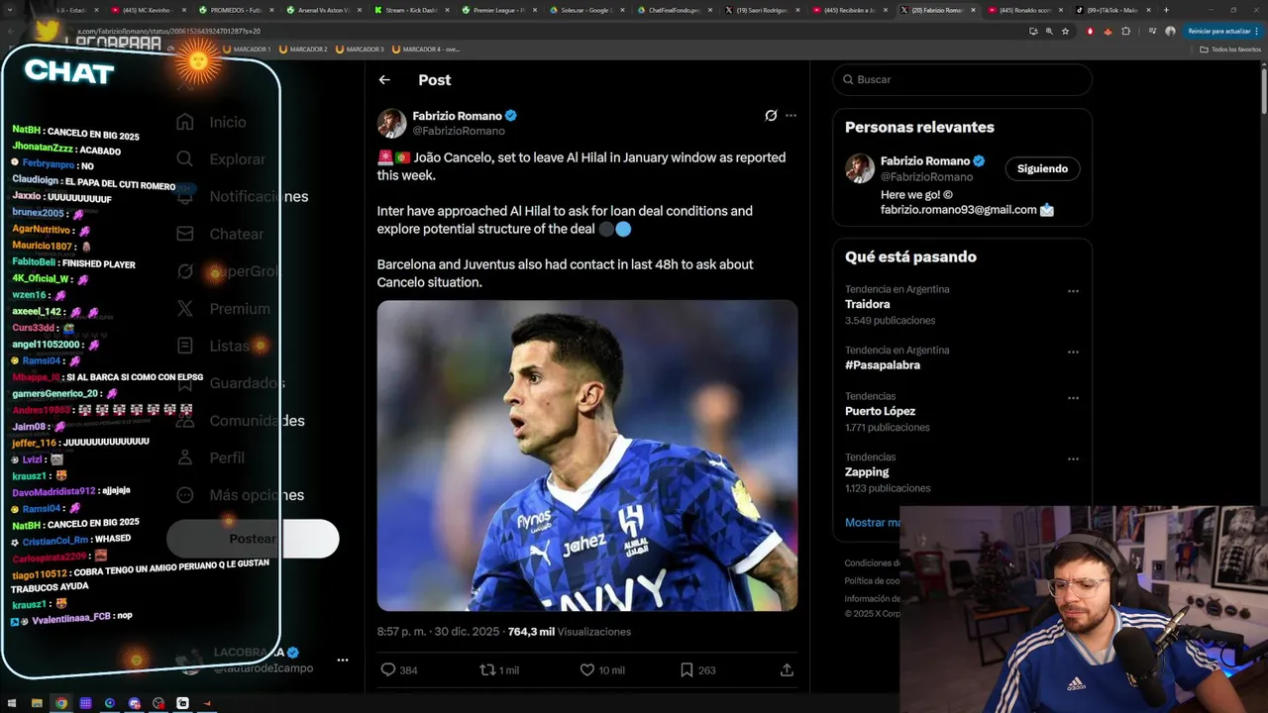The width and height of the screenshot is (1268, 713).
Task: Open more options for Zapping trend
Action: click(x=1073, y=458)
